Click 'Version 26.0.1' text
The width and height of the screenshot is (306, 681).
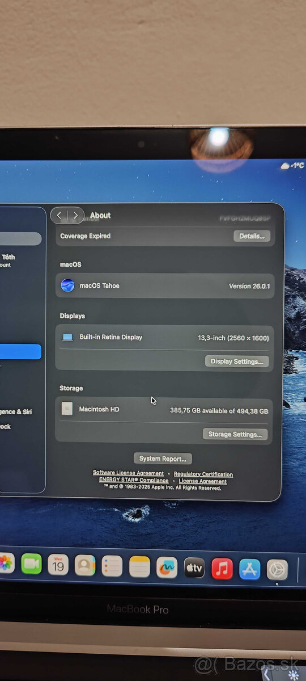[x=248, y=286]
